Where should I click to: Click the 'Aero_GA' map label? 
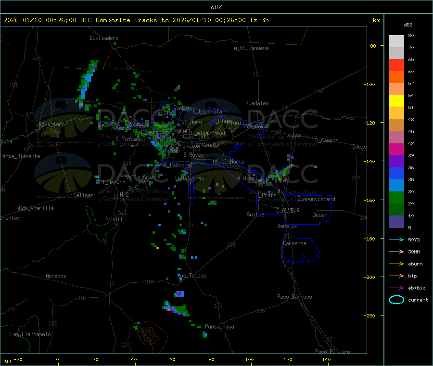pos(288,226)
